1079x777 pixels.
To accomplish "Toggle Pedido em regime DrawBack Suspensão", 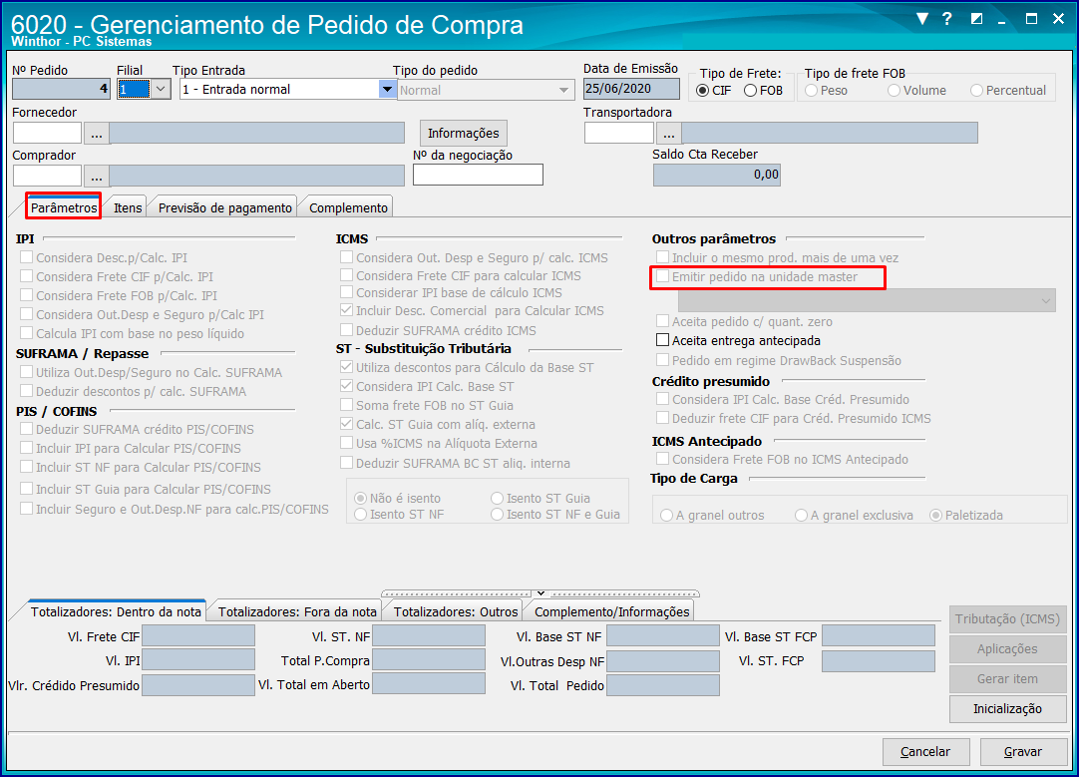I will [663, 360].
